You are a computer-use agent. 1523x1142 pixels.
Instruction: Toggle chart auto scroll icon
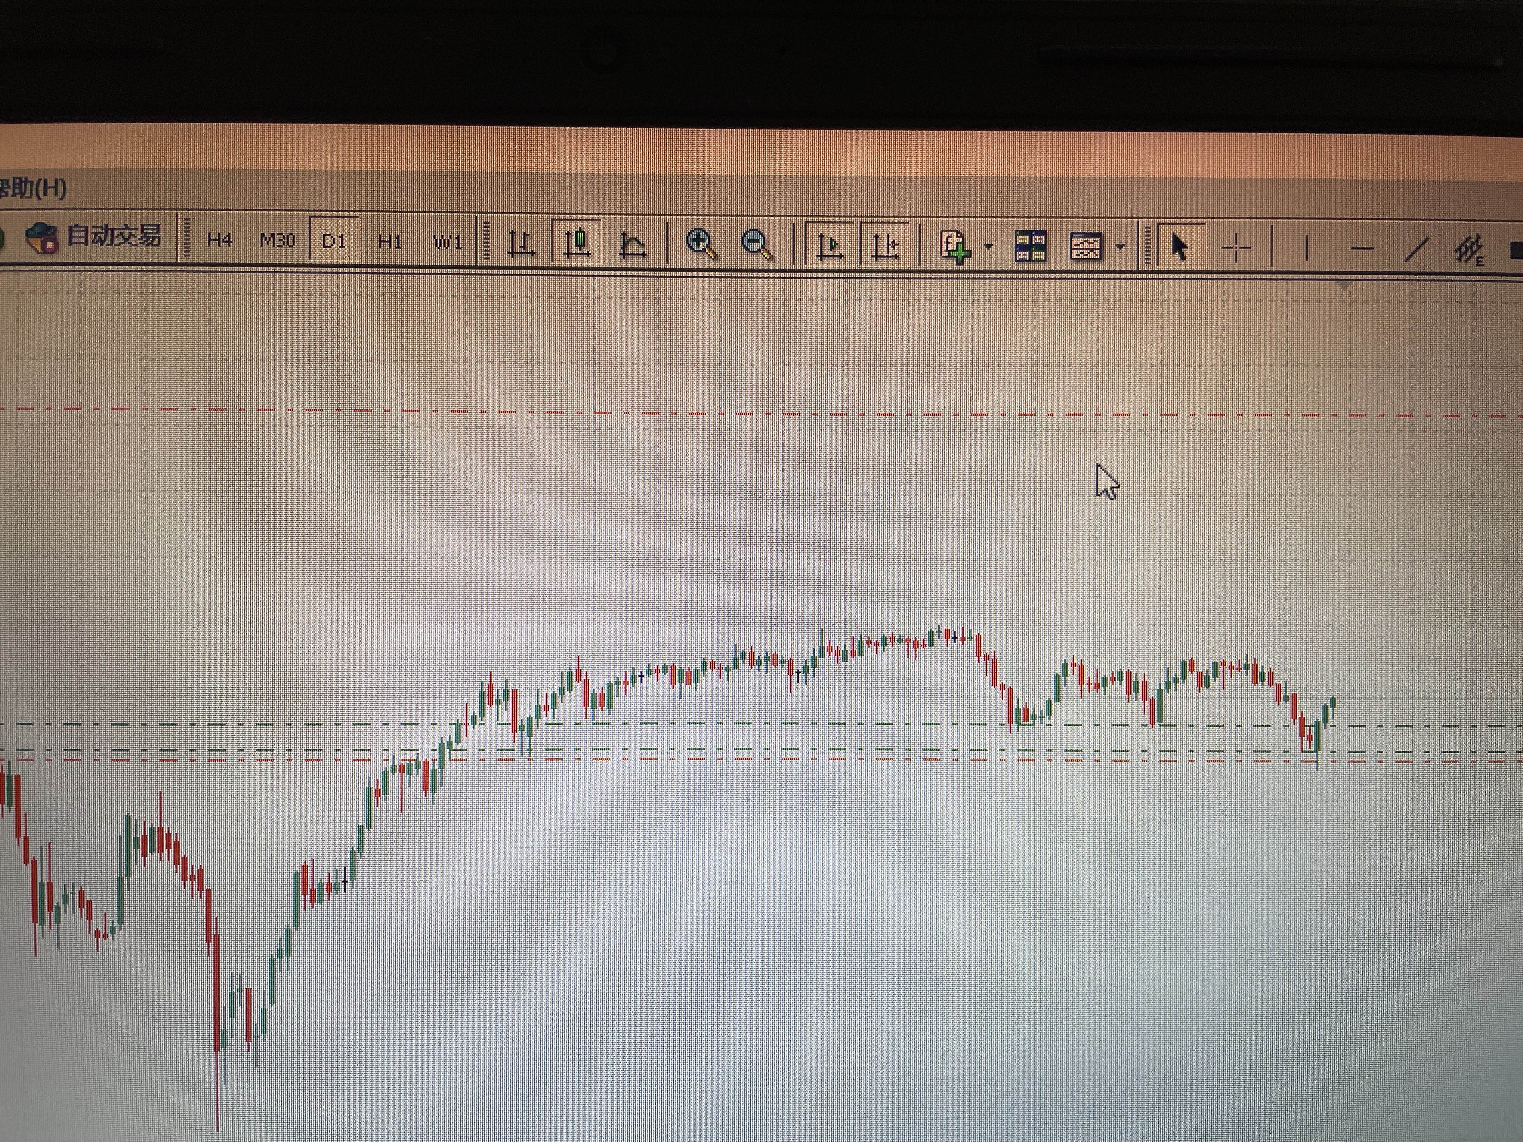coord(830,246)
